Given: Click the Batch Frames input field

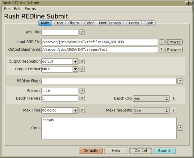Looking at the screenshot, I should tap(60, 99).
